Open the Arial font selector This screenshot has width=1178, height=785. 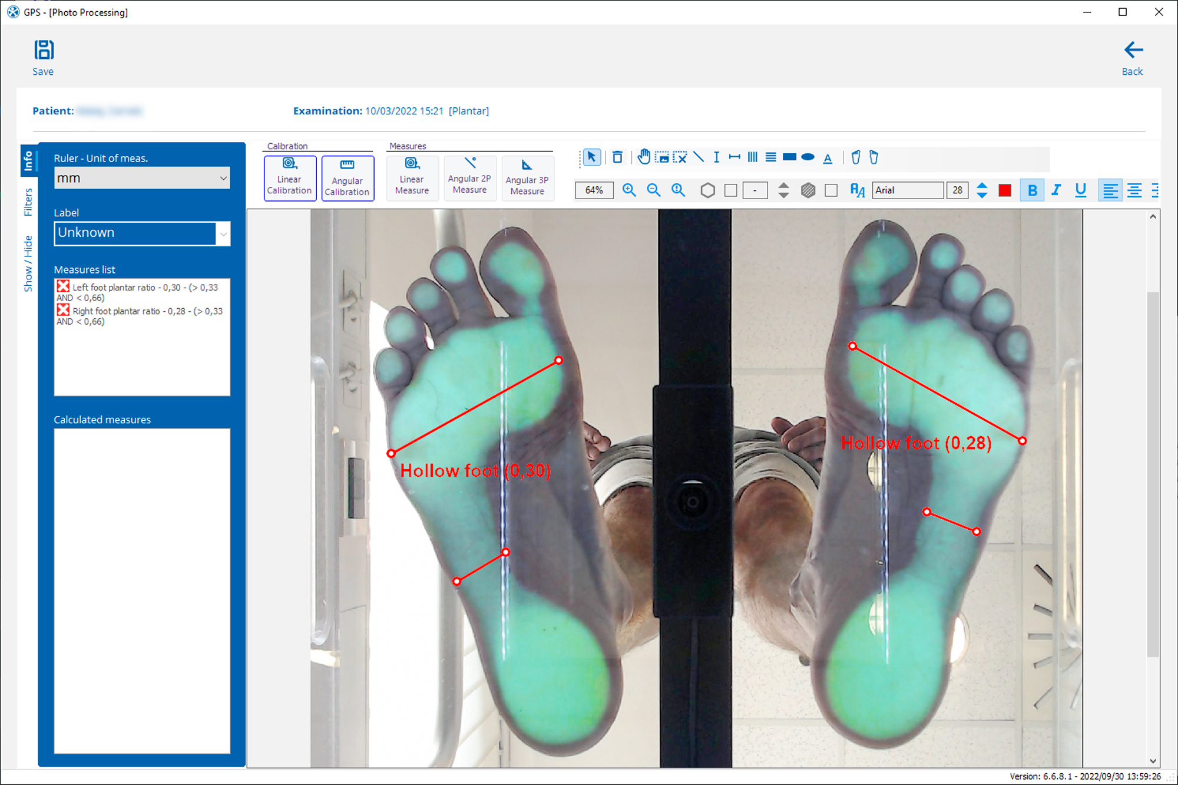(907, 190)
